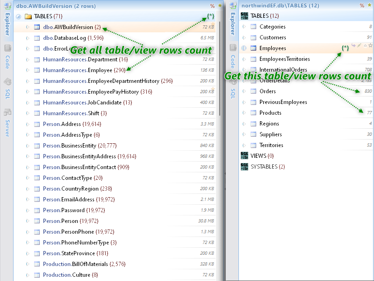This screenshot has height=281, width=374.
Task: Click the back arrow icon beside TABLES (71)
Action: click(18, 16)
